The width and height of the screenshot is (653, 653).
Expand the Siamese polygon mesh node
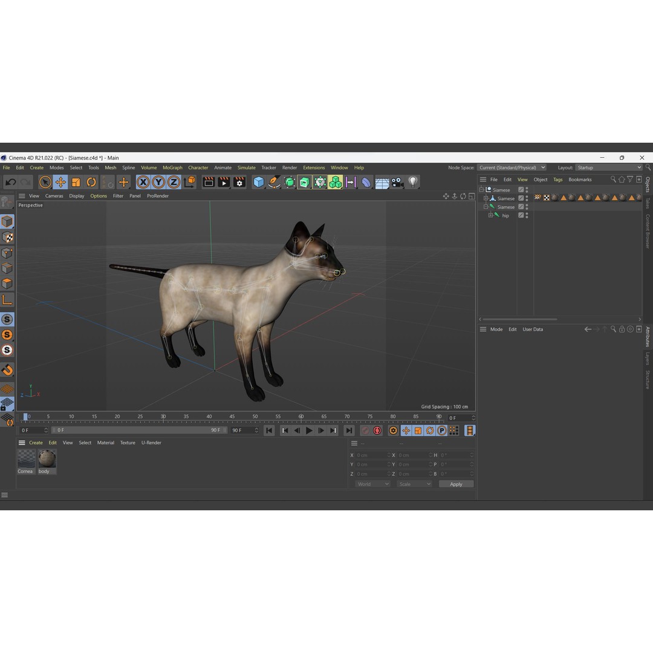[486, 198]
